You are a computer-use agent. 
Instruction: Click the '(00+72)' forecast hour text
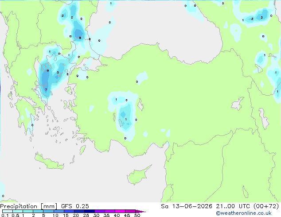[x=266, y=206]
